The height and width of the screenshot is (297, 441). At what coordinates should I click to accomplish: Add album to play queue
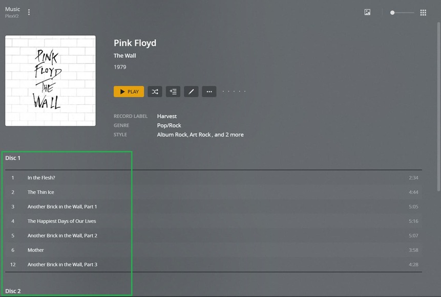pos(173,92)
